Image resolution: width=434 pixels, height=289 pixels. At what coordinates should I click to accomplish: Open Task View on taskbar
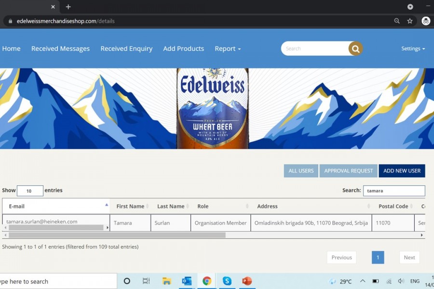tap(146, 281)
